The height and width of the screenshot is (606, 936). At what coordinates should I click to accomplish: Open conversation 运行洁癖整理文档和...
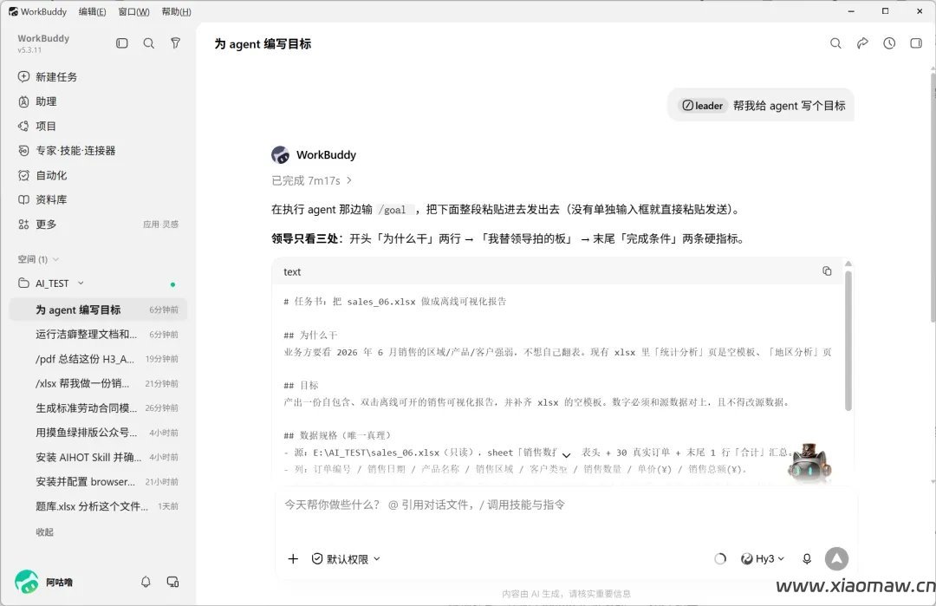click(99, 335)
